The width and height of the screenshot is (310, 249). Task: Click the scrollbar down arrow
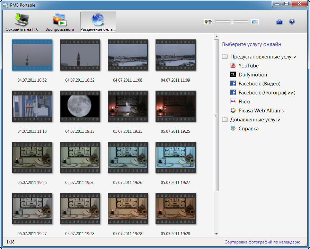click(216, 234)
